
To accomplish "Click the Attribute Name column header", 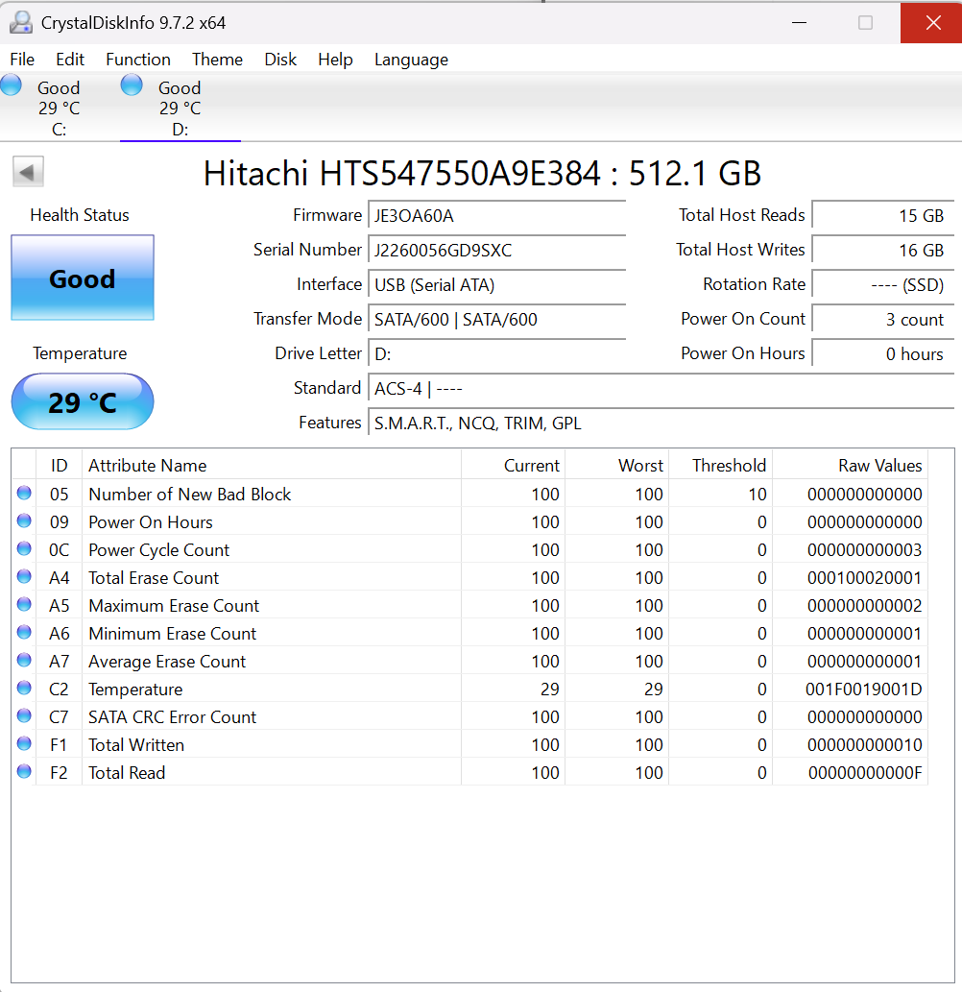I will pos(272,465).
